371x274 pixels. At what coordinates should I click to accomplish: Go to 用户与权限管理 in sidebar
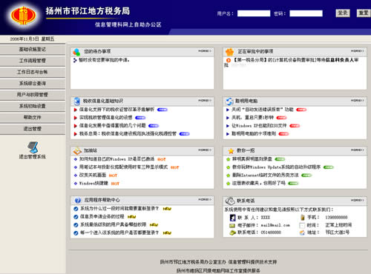[x=33, y=95]
